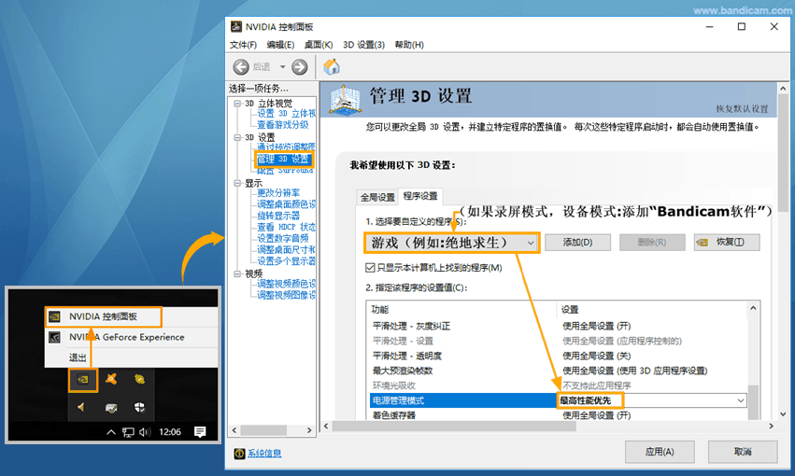Select 调整桌面颜色设置 tree item

click(286, 204)
